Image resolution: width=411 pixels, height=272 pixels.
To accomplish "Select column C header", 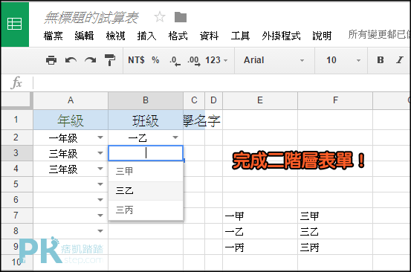I will tap(194, 100).
